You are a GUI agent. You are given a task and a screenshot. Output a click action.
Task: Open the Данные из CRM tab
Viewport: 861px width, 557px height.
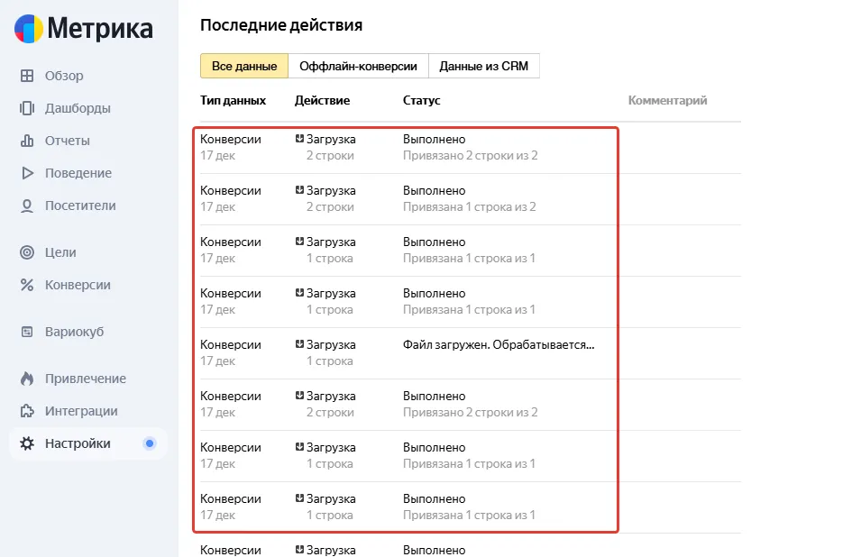[483, 66]
